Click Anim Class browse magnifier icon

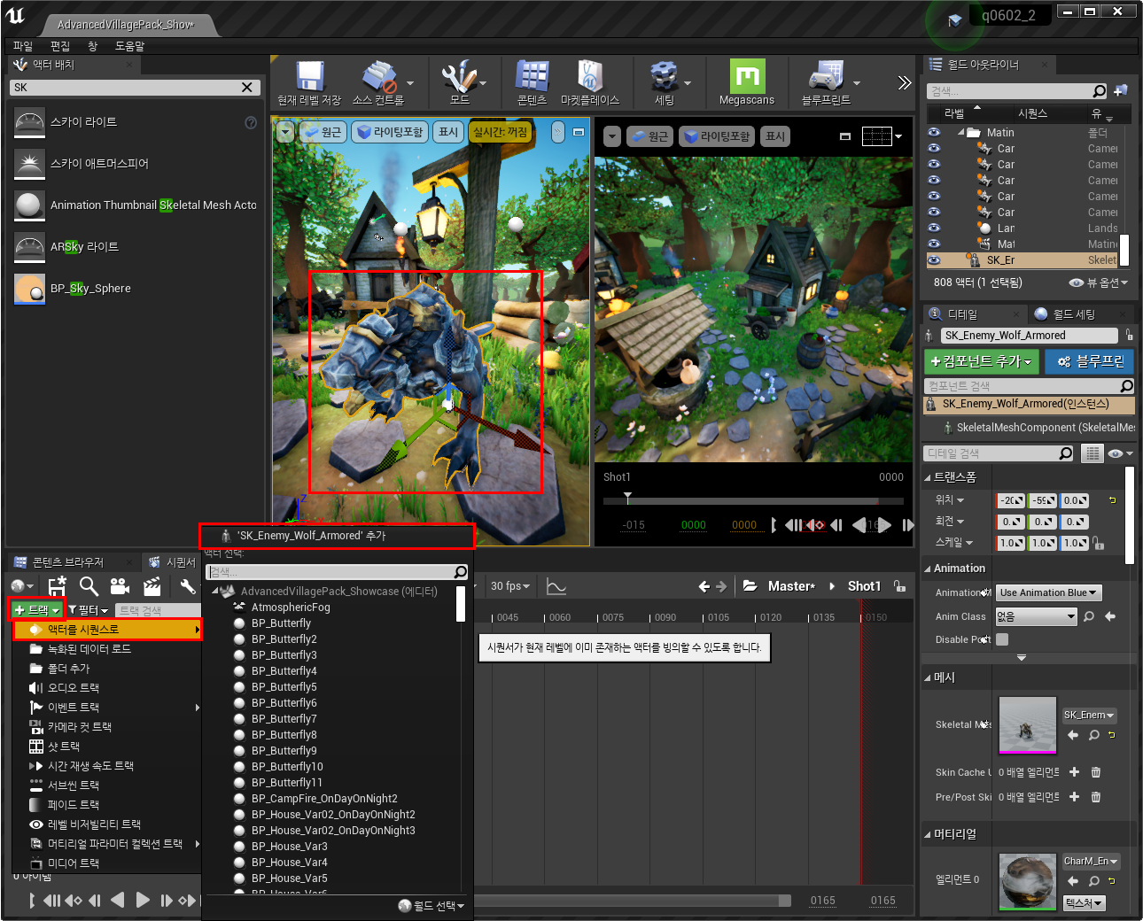pyautogui.click(x=1089, y=616)
